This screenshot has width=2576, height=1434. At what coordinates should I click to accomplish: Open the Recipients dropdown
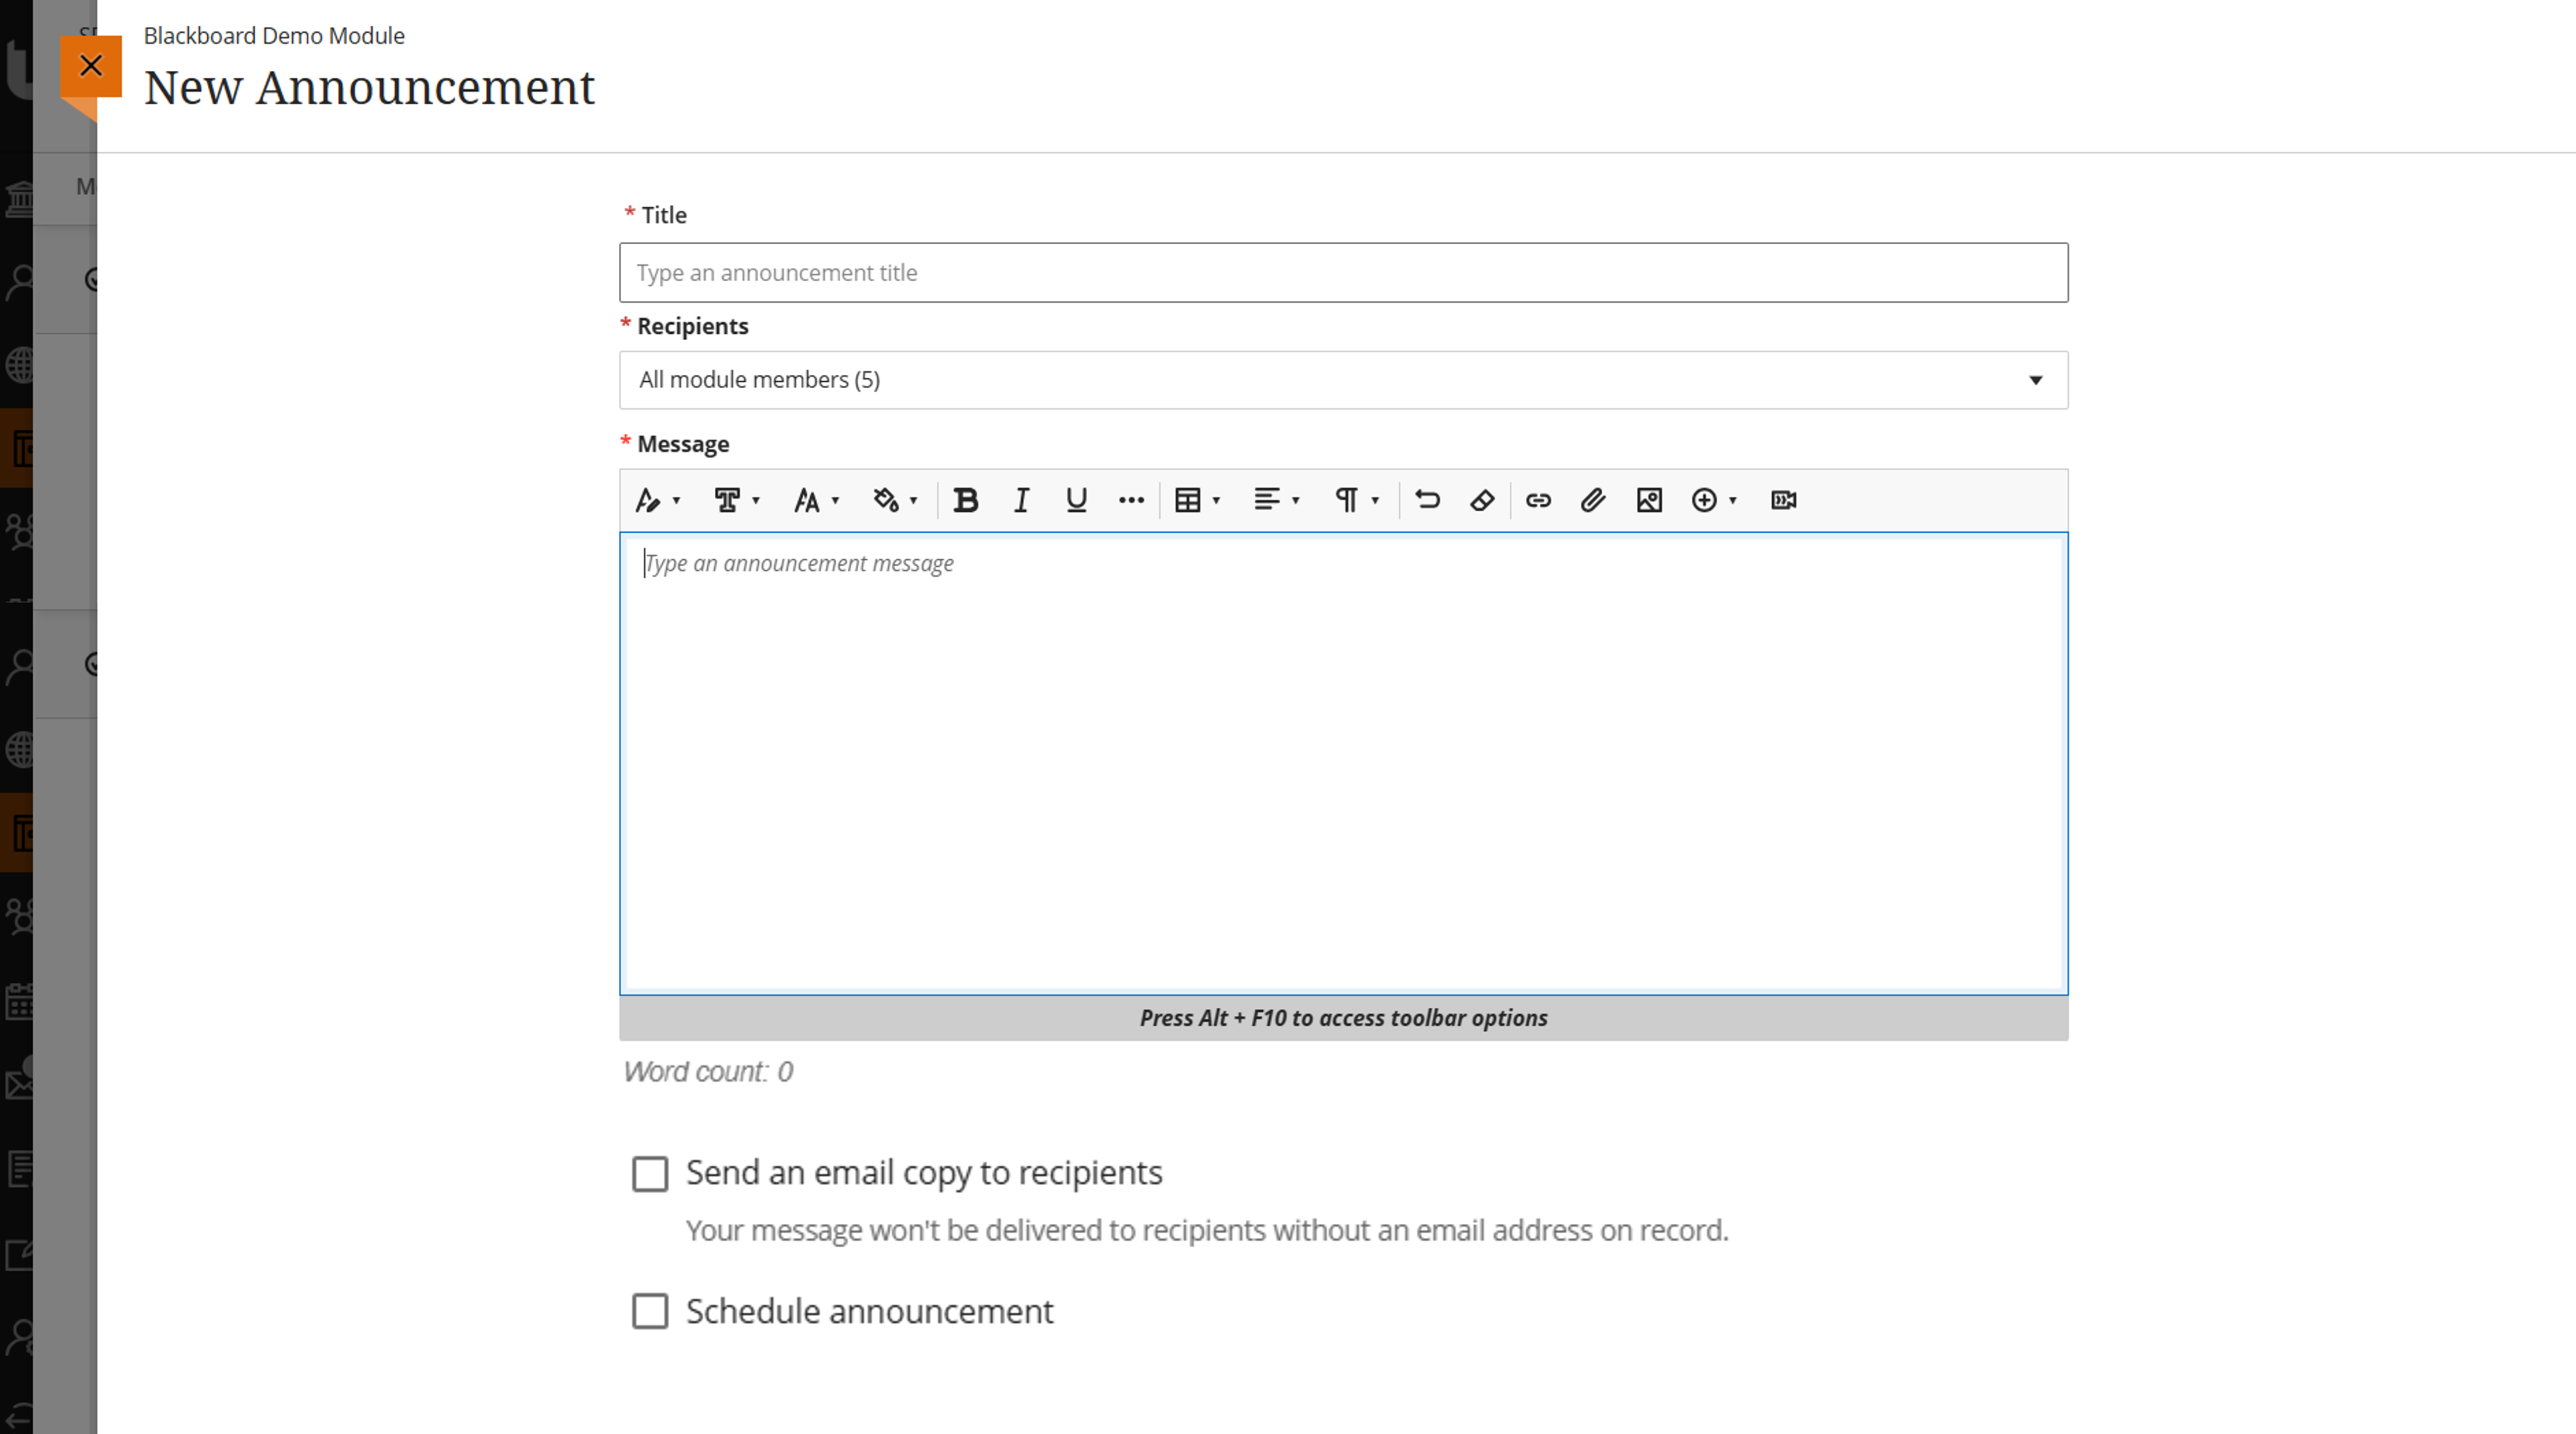click(1343, 380)
